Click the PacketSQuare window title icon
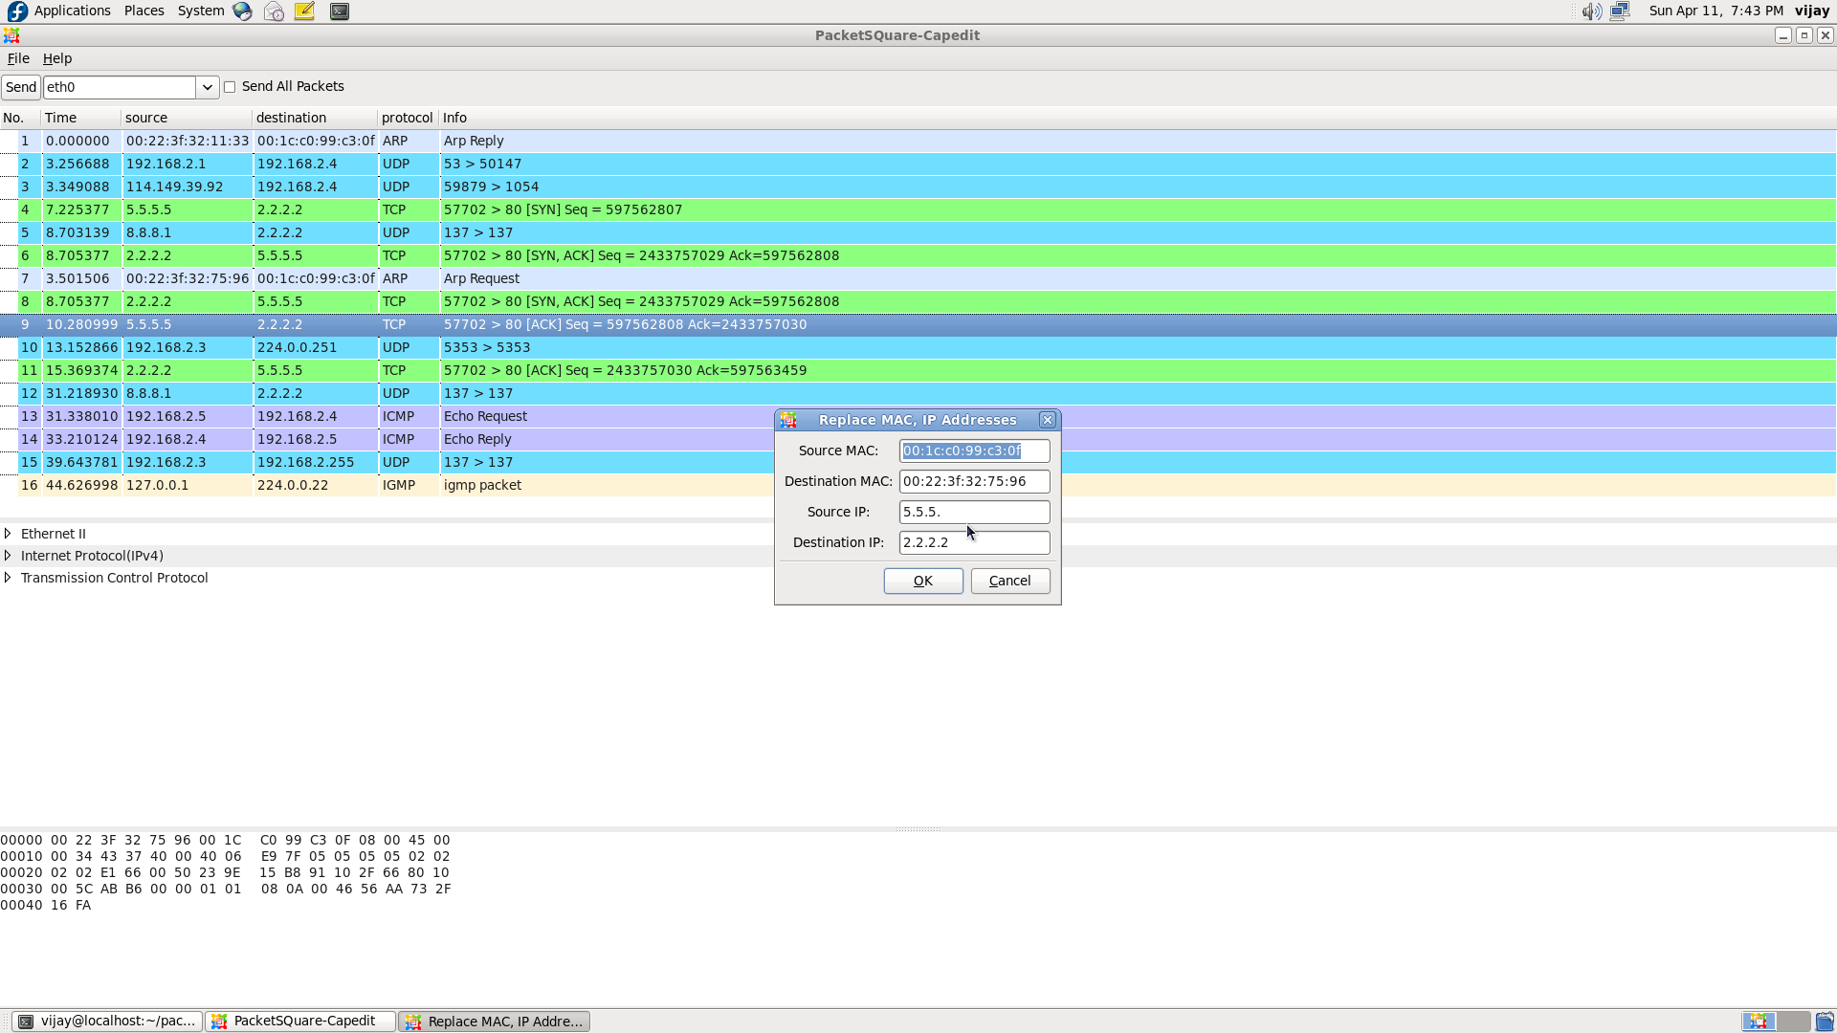This screenshot has height=1033, width=1837. tap(11, 35)
